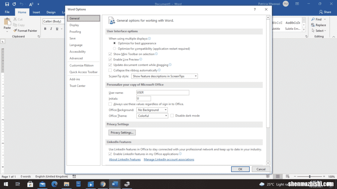337x189 pixels.
Task: Click the info icon beside Collapse the ribbon
Action: (159, 70)
